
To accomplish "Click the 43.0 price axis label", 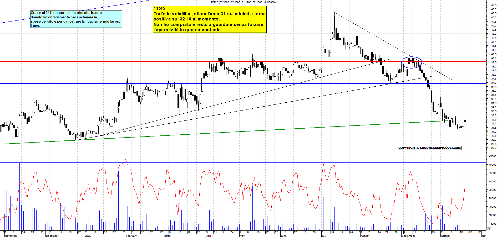I will pyautogui.click(x=494, y=34).
